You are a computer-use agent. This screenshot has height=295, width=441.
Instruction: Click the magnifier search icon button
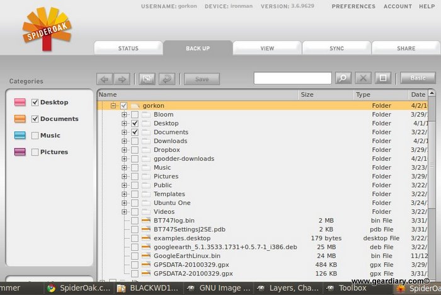343,78
